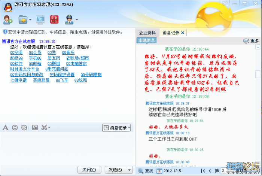Screen dimensions: 262x176
Task: Click the sender name 腾讯官方在线客服 at 13:55:31
Action: click(x=18, y=41)
